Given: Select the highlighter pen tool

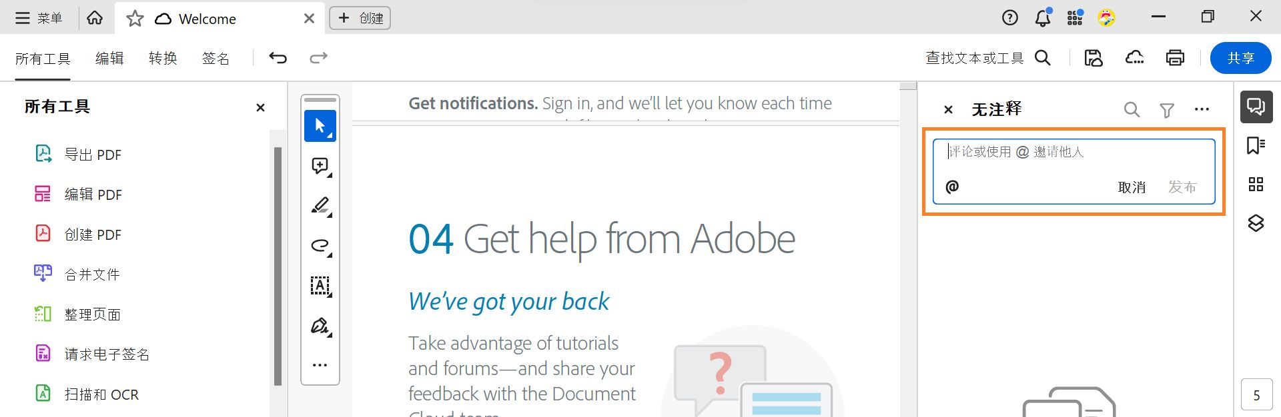Looking at the screenshot, I should (x=320, y=205).
